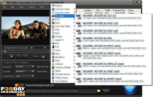Click the PSP console icon
The width and height of the screenshot is (153, 97).
coord(53,43)
